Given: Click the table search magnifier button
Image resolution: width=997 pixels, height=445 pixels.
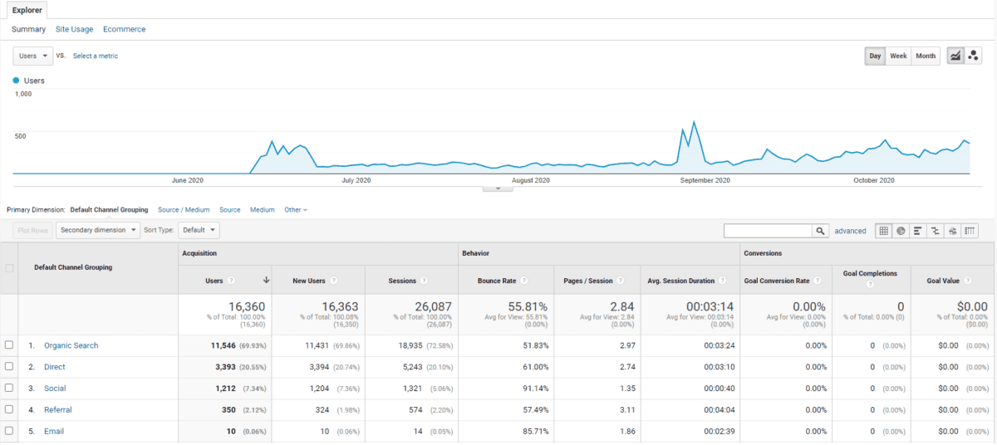Looking at the screenshot, I should tap(820, 231).
